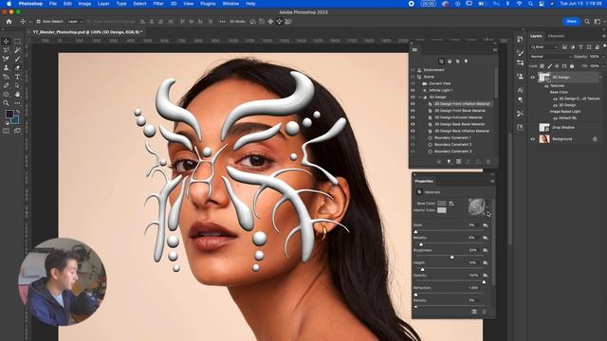
Task: Open the Normal blend mode dropdown
Action: click(x=550, y=57)
